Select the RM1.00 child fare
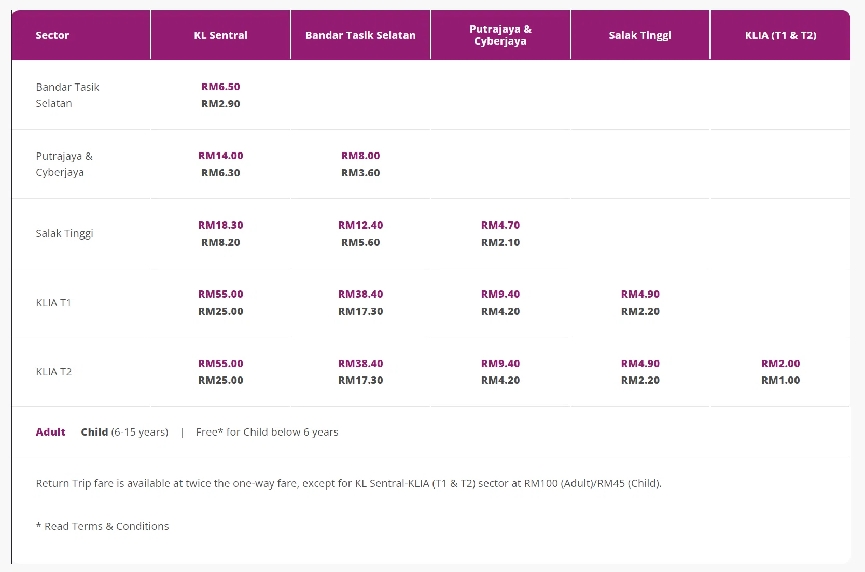The image size is (865, 572). click(780, 380)
